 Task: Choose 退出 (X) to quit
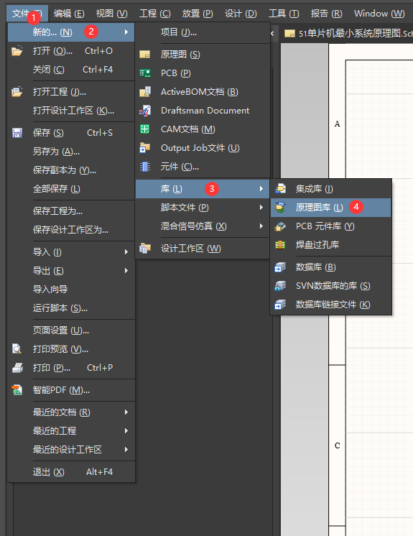71,472
